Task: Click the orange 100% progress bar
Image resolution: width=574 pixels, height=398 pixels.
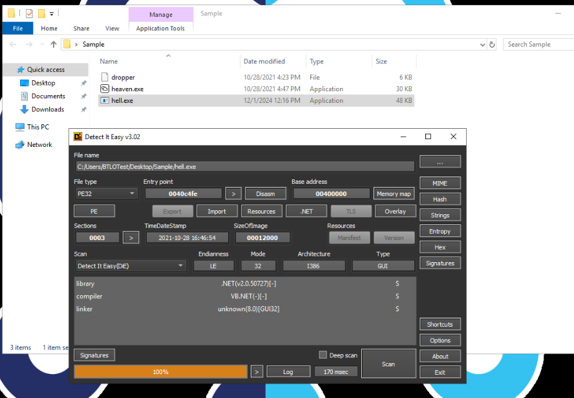Action: point(161,371)
